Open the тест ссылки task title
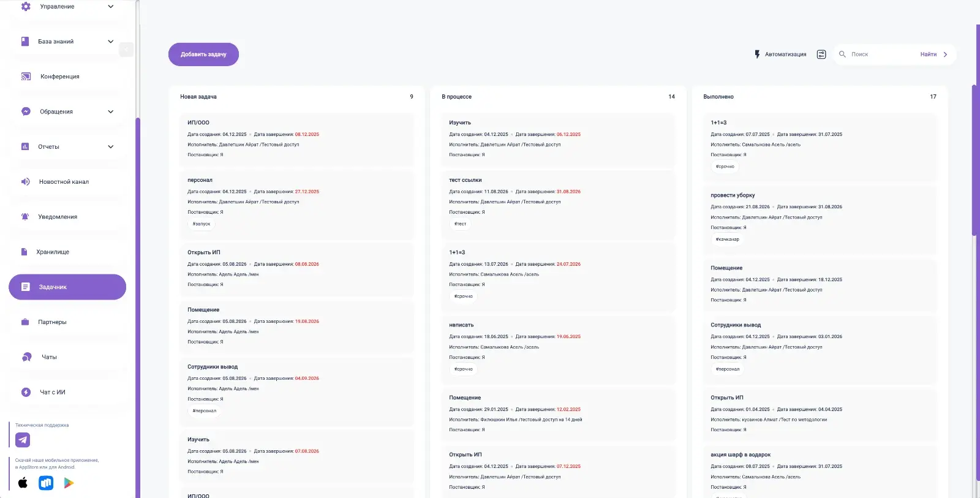The height and width of the screenshot is (498, 980). (466, 180)
